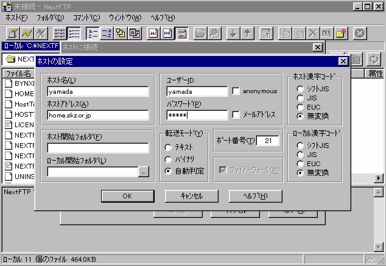Click the upload up-arrow icon
The height and width of the screenshot is (266, 386).
click(x=247, y=33)
